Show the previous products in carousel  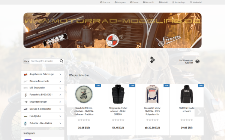[x=72, y=112]
